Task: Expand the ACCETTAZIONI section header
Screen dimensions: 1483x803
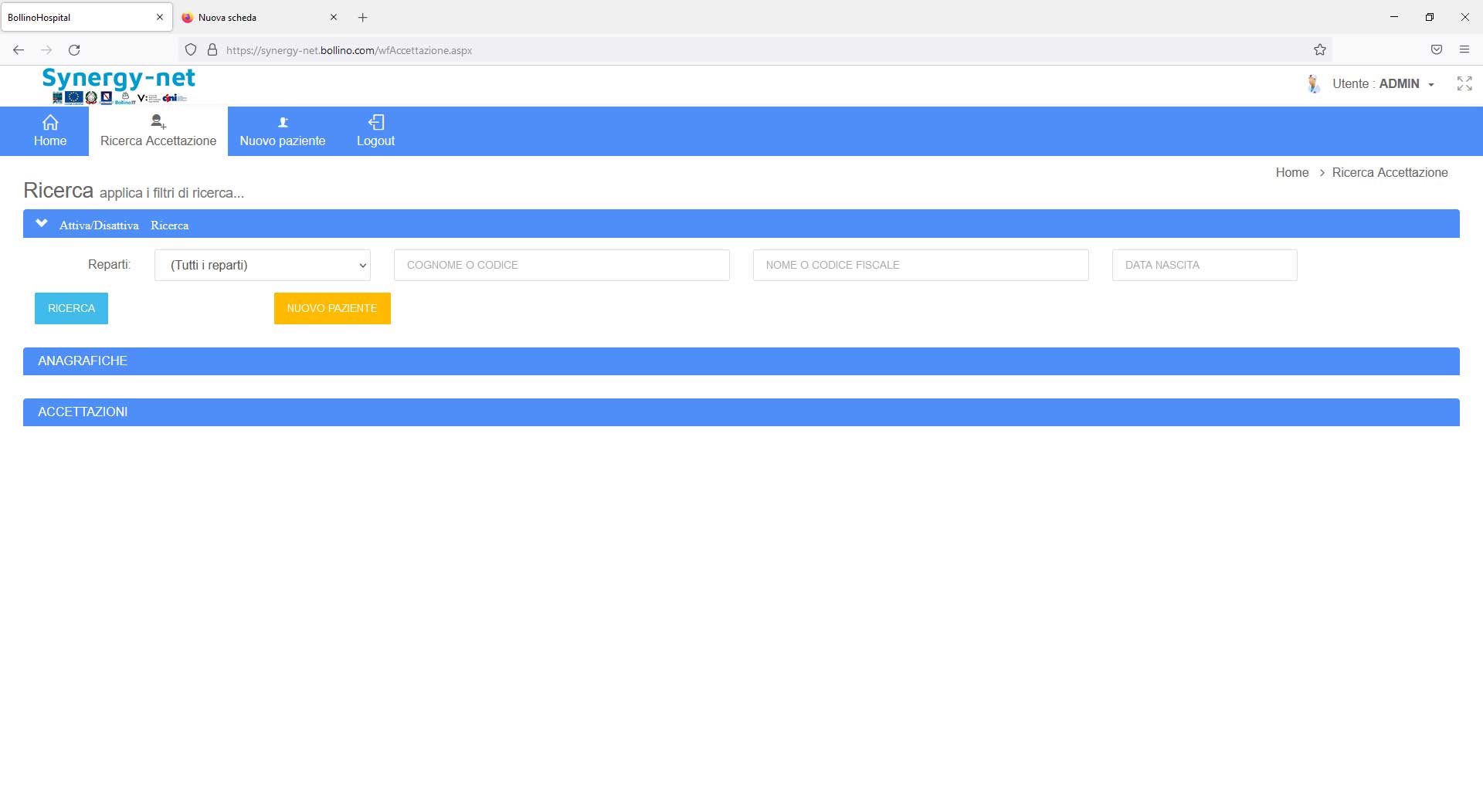Action: (x=741, y=412)
